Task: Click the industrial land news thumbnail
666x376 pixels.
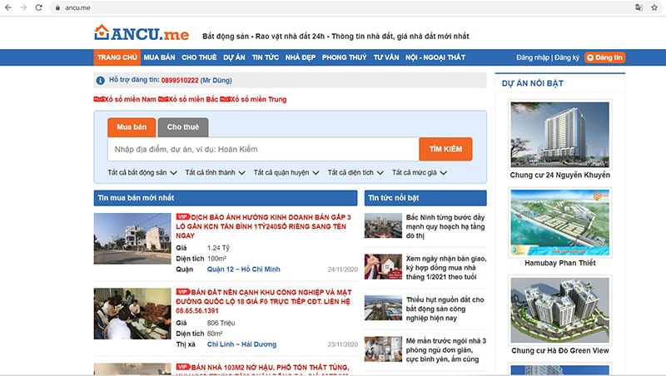Action: (x=383, y=308)
